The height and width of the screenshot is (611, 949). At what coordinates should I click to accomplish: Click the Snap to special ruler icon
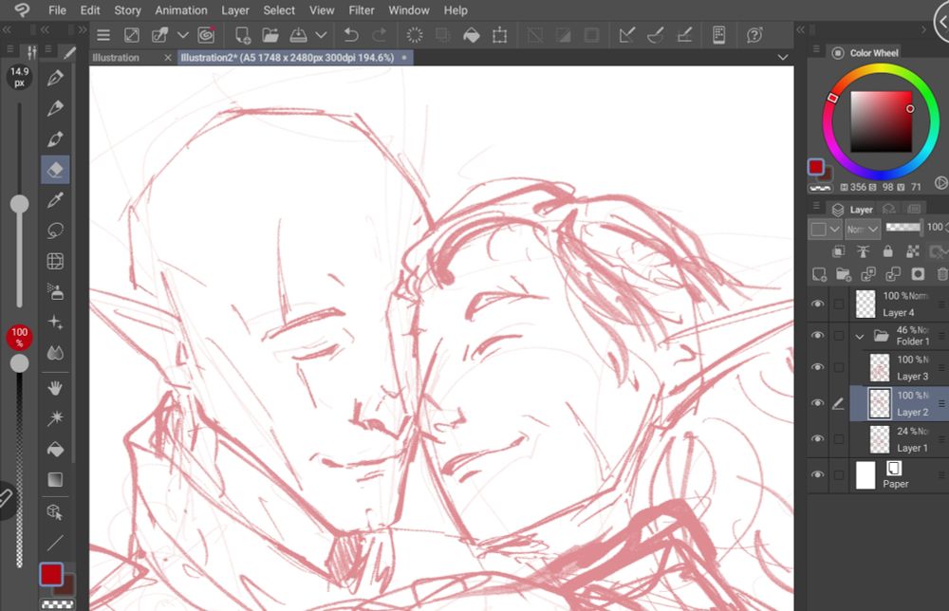(x=656, y=35)
